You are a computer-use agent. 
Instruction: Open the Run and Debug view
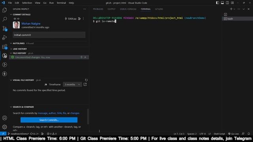[4, 37]
